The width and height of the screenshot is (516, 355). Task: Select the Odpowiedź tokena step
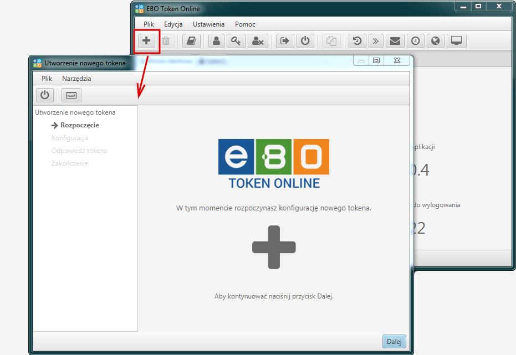79,151
